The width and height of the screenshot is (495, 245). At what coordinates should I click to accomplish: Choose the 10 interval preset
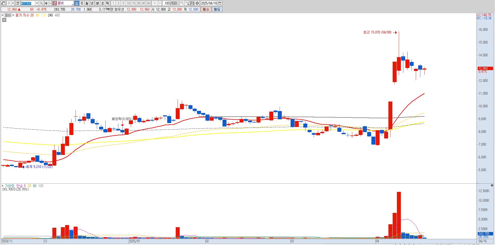(128, 3)
